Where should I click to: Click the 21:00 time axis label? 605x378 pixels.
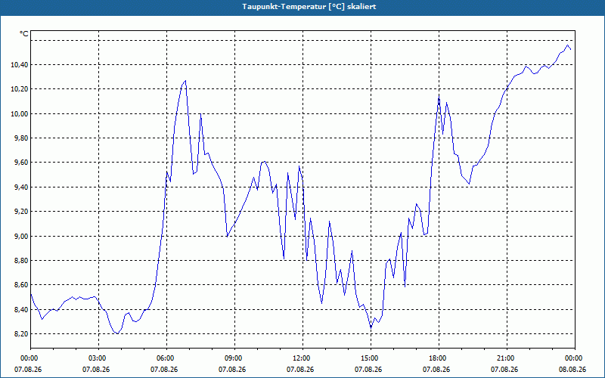tap(507, 358)
